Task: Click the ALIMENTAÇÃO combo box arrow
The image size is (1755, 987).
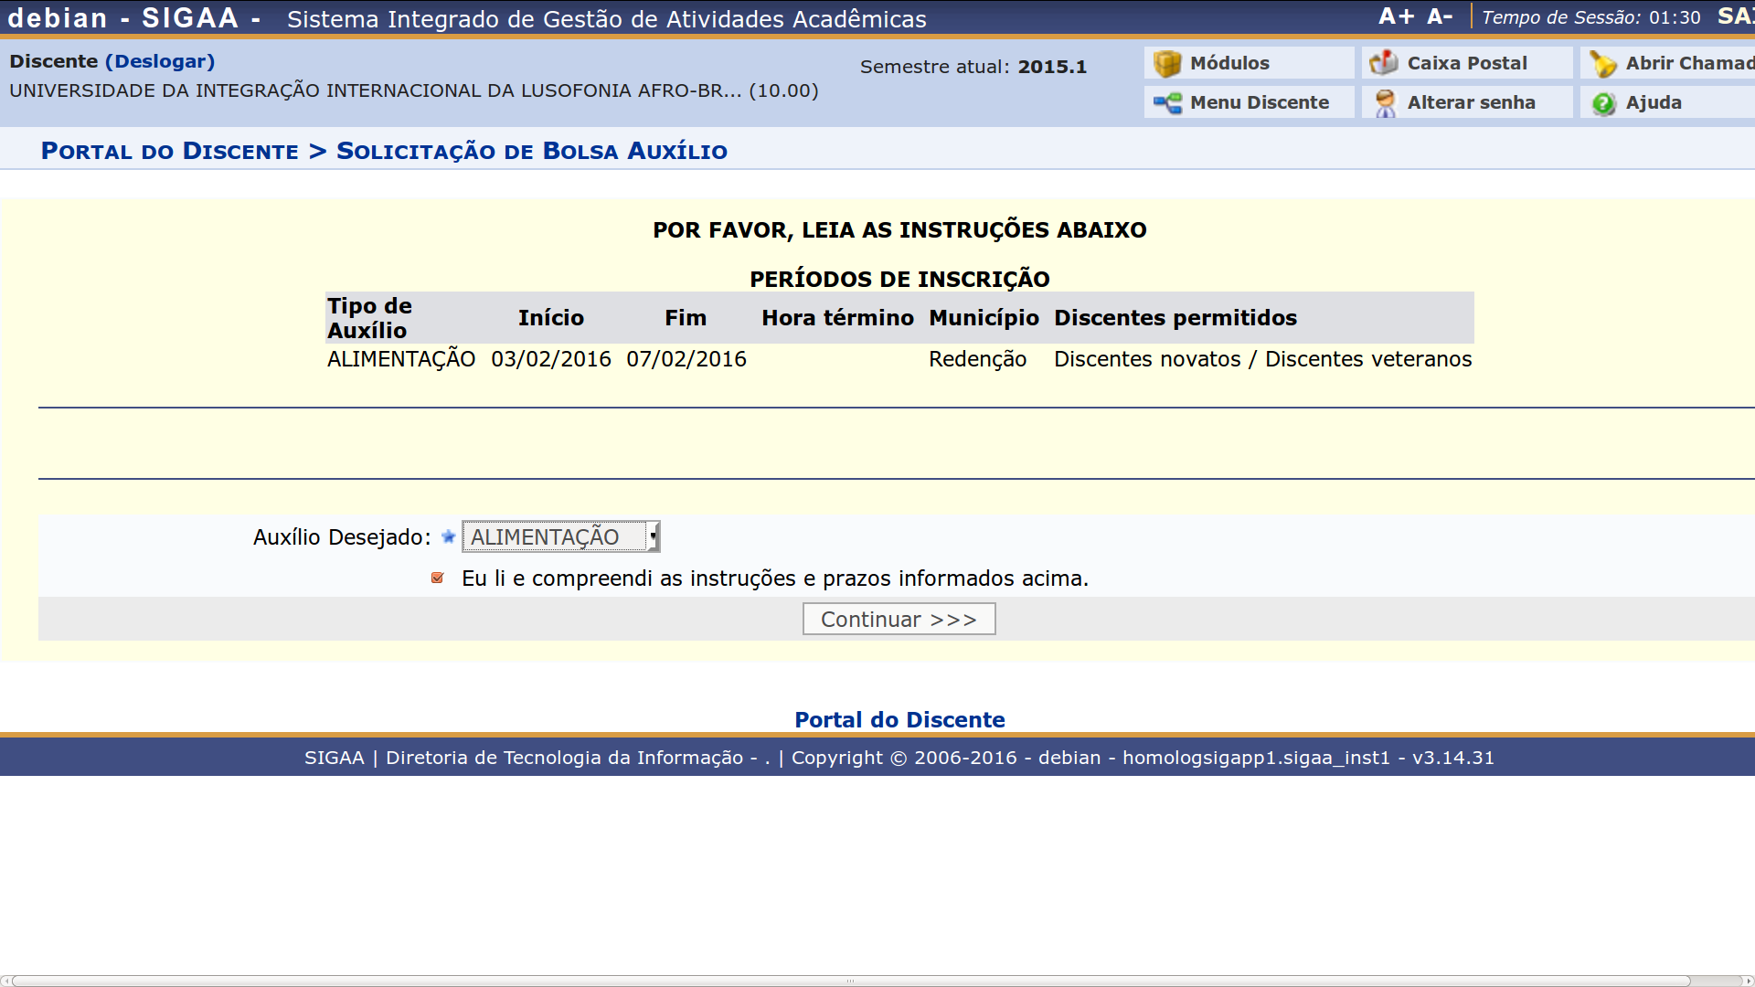Action: [653, 536]
